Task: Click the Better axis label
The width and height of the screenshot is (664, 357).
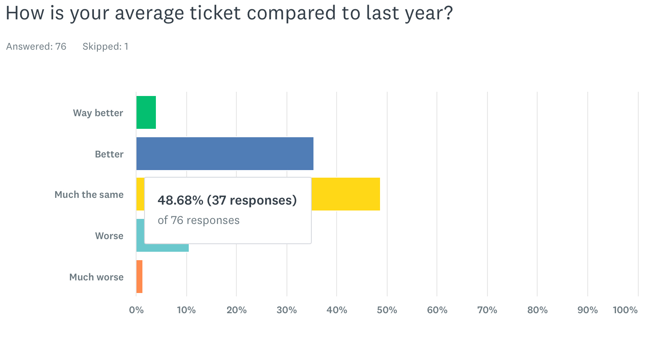Action: click(x=109, y=154)
